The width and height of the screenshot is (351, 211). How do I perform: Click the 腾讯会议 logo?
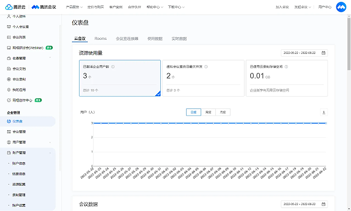coord(44,7)
